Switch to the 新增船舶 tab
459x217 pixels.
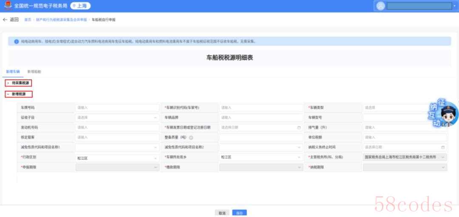coord(34,72)
